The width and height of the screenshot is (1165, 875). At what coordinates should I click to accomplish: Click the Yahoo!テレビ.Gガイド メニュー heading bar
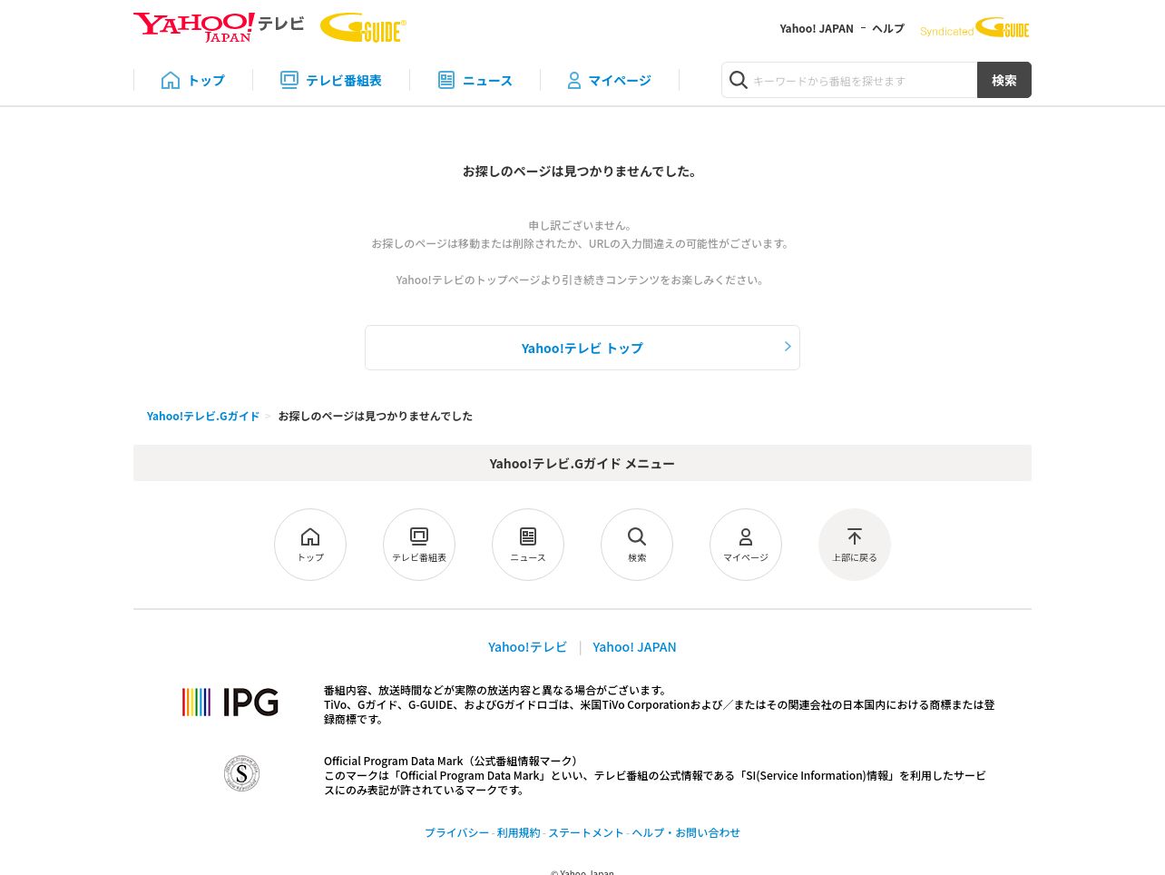[582, 463]
